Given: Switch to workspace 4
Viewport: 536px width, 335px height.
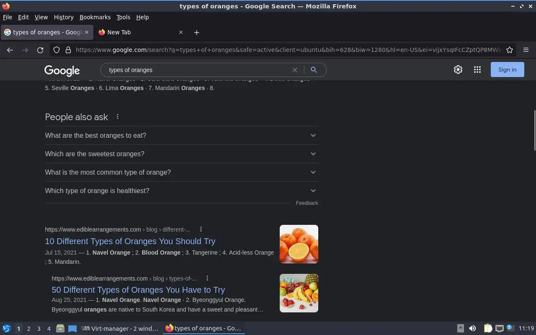Looking at the screenshot, I should click(49, 329).
